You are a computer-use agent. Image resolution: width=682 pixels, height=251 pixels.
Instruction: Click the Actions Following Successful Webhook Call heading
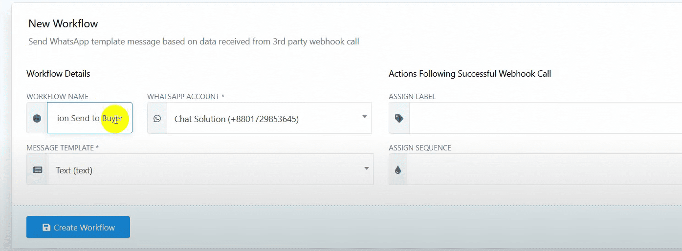click(x=469, y=74)
